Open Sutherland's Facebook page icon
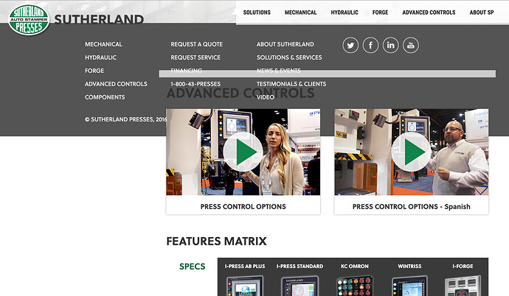The height and width of the screenshot is (296, 509). (x=370, y=46)
